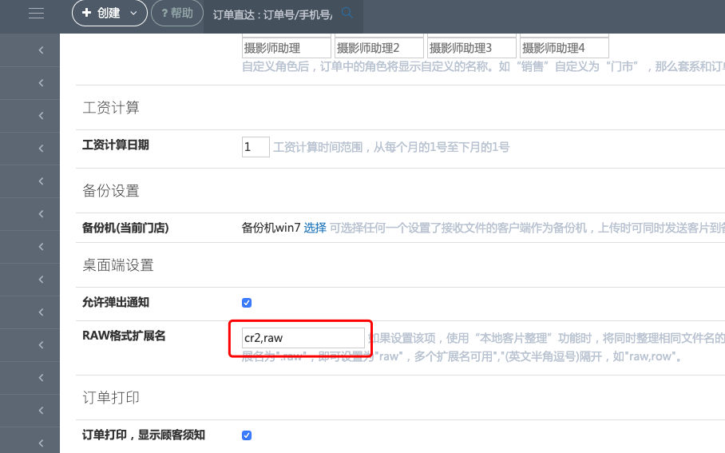
Task: Expand sidebar item beside 工资计算日期 row
Action: click(41, 149)
